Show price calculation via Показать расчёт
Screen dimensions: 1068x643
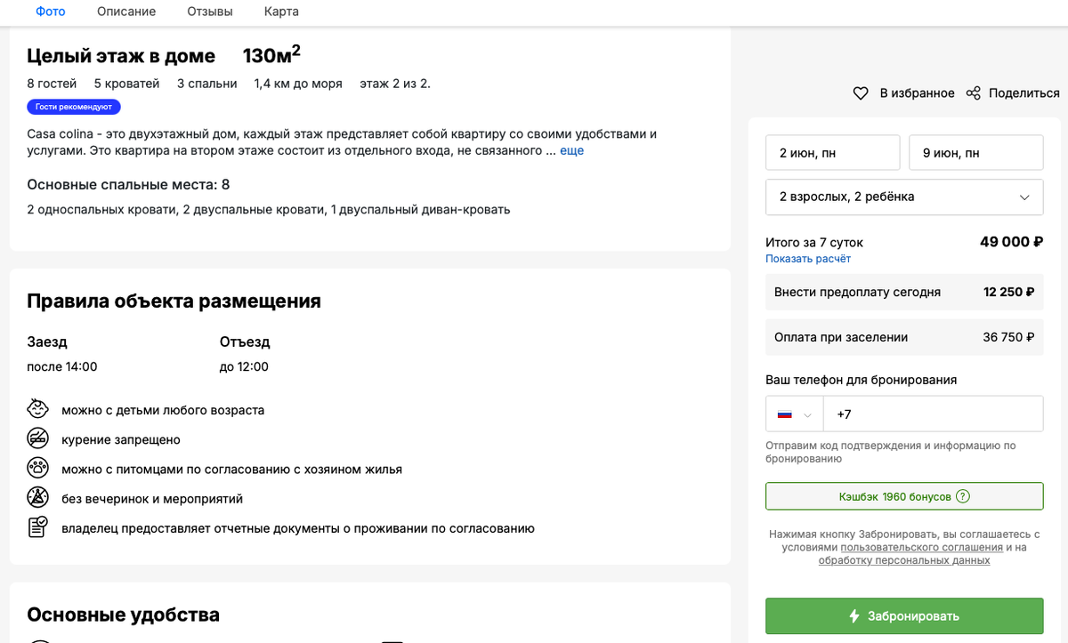[x=808, y=259]
